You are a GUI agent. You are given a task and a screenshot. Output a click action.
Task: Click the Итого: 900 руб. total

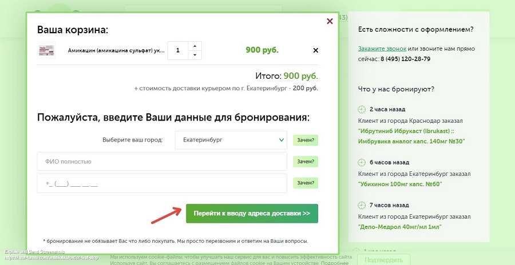coord(287,76)
